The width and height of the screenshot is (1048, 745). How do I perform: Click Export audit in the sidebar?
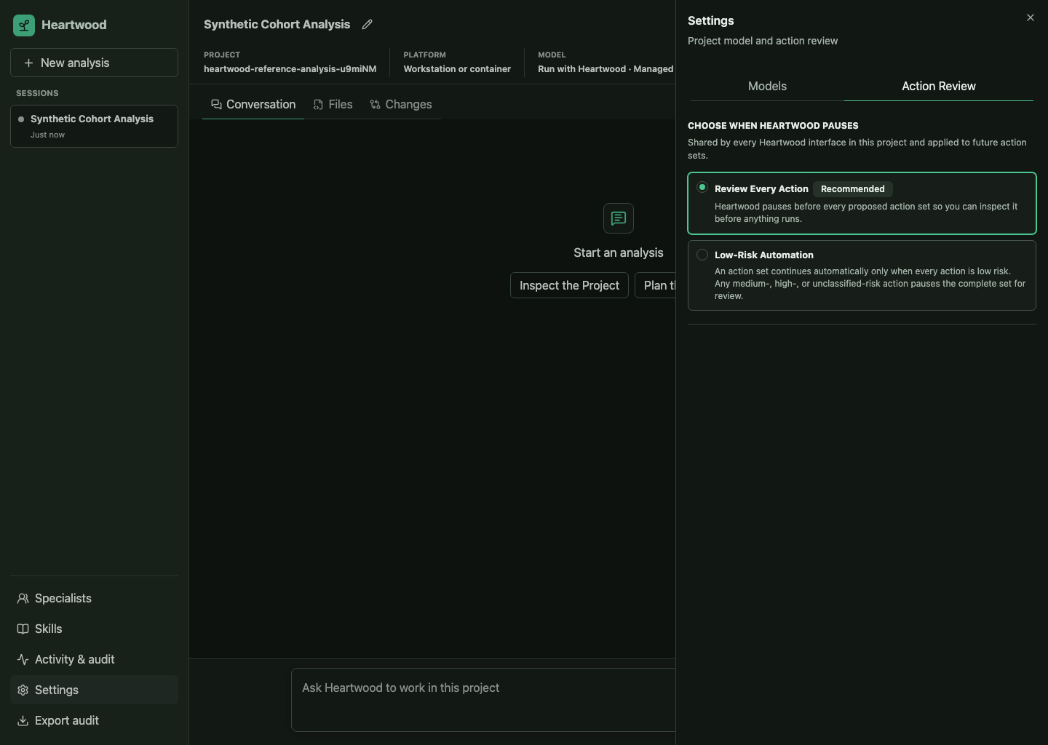(94, 720)
